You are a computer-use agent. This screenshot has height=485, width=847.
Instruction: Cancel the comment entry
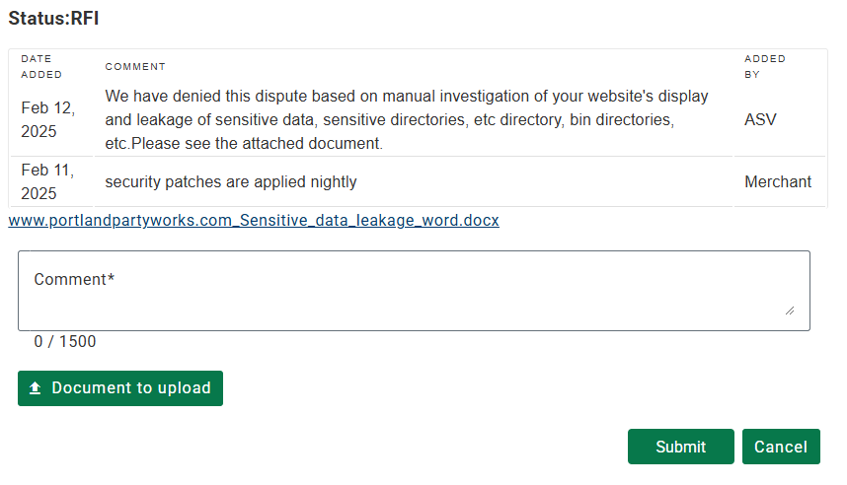781,447
